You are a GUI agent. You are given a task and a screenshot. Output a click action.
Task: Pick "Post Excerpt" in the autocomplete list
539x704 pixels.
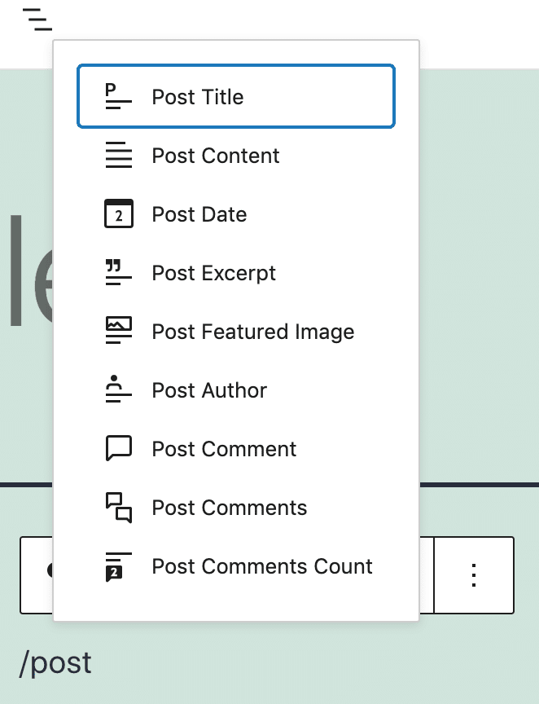coord(214,273)
